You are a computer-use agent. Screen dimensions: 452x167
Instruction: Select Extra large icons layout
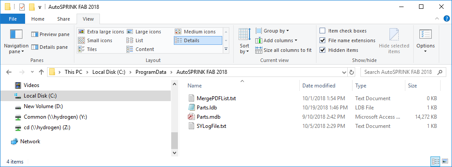pos(101,32)
